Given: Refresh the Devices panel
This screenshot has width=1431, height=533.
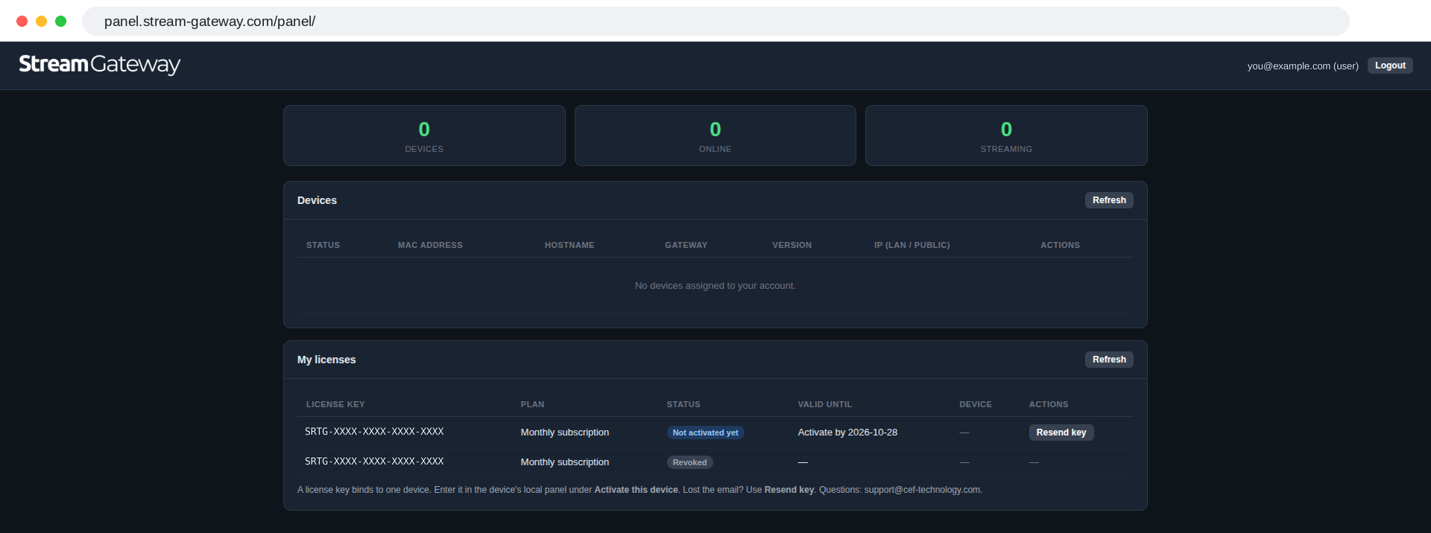Looking at the screenshot, I should click(x=1109, y=200).
